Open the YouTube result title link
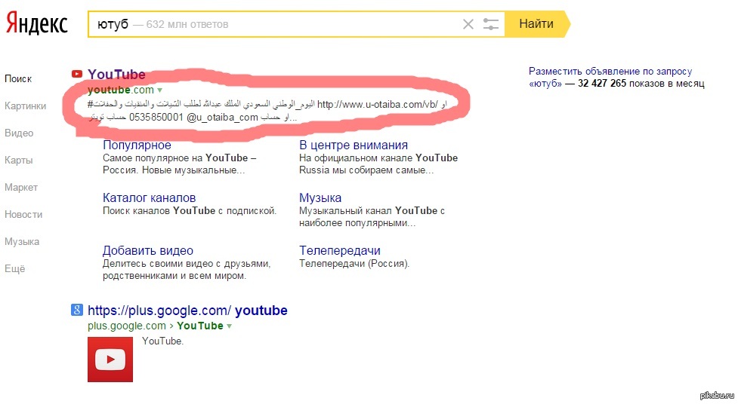The image size is (738, 404). (x=116, y=74)
